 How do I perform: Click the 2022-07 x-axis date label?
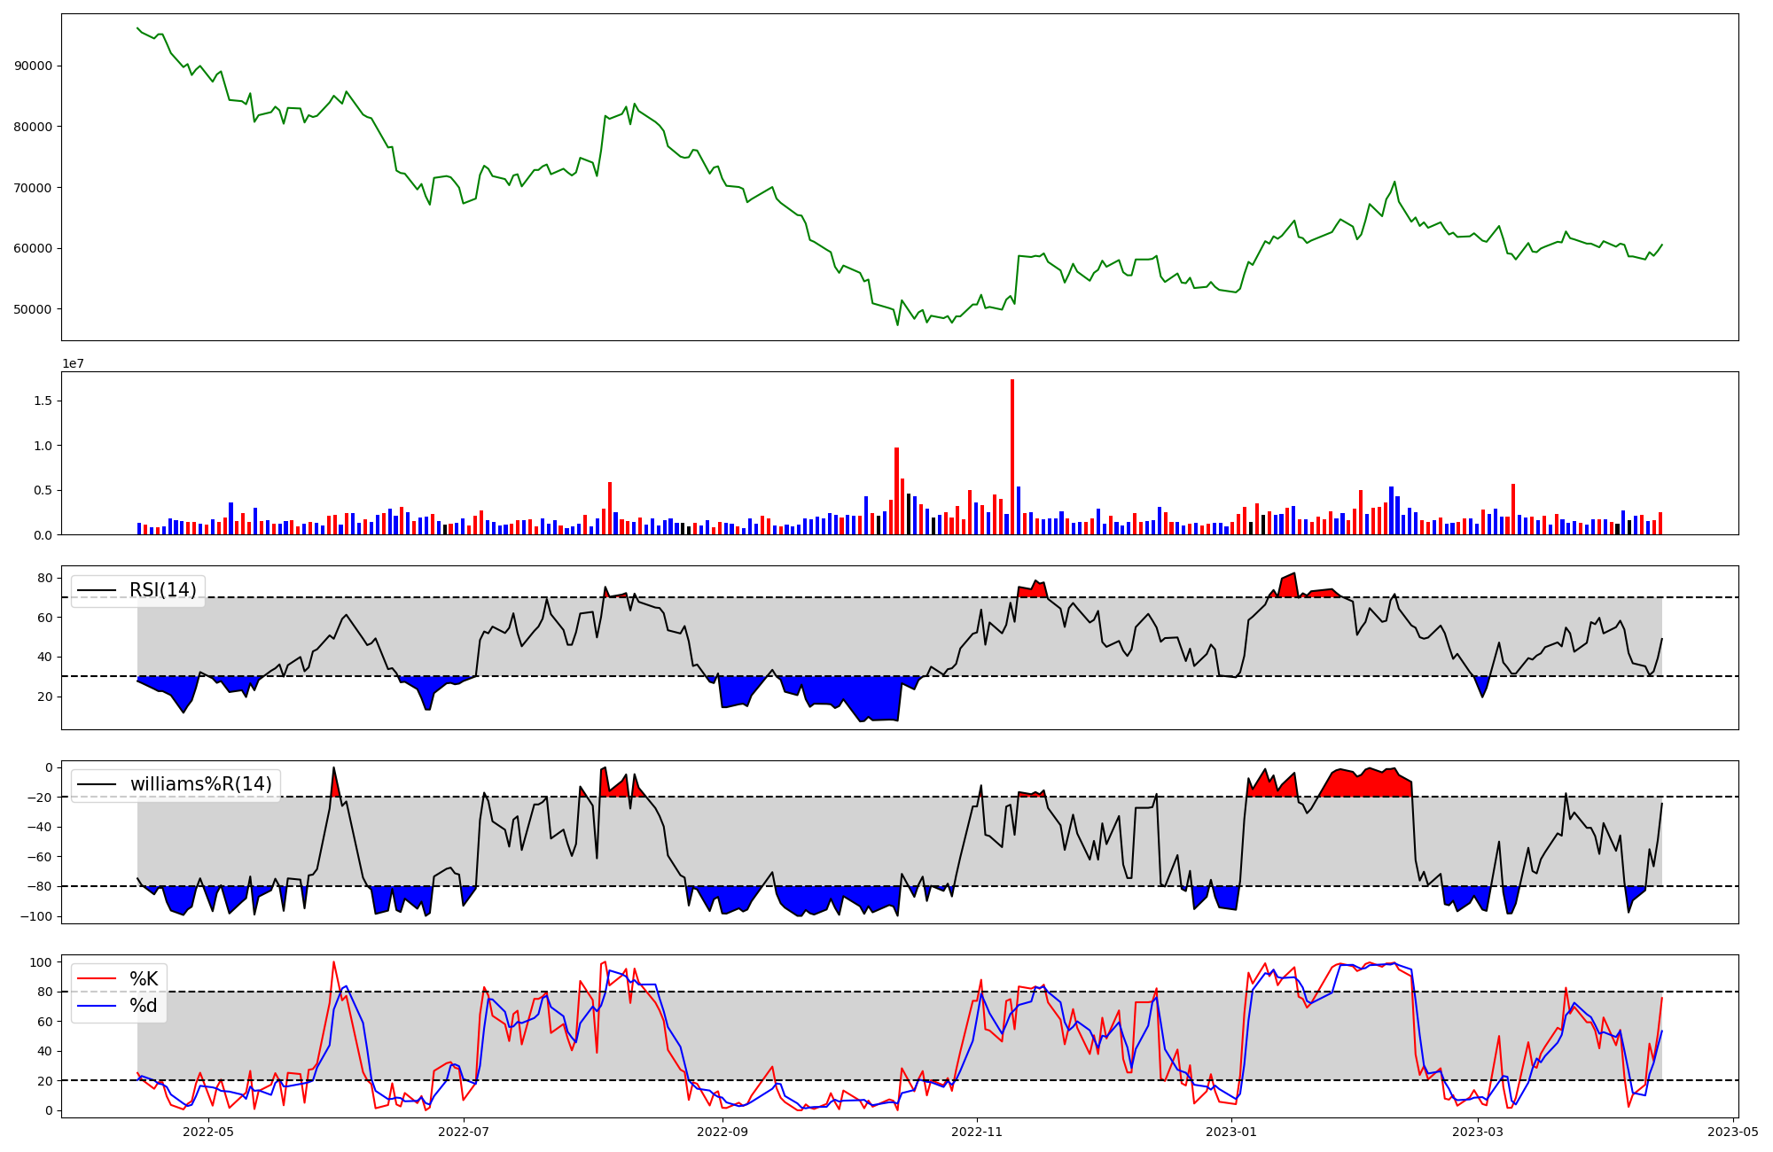pyautogui.click(x=464, y=1132)
